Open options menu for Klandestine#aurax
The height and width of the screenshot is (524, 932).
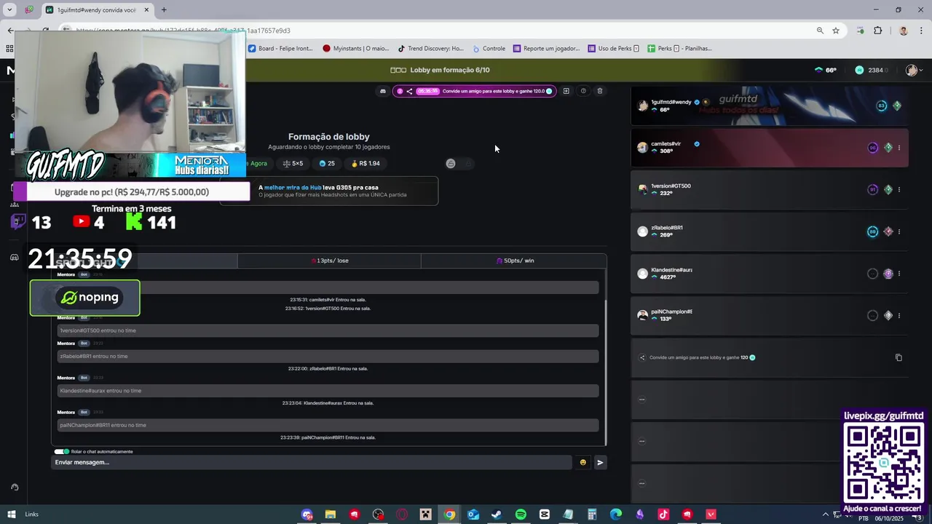pos(899,274)
